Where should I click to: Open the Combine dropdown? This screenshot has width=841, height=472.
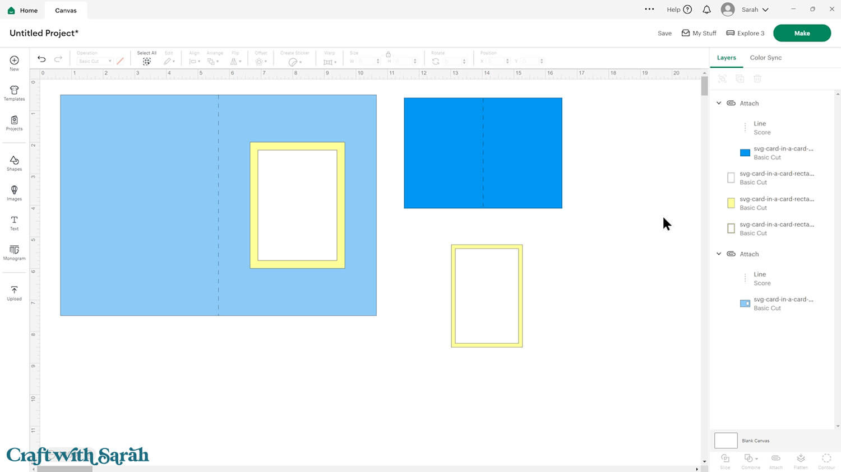click(x=751, y=461)
